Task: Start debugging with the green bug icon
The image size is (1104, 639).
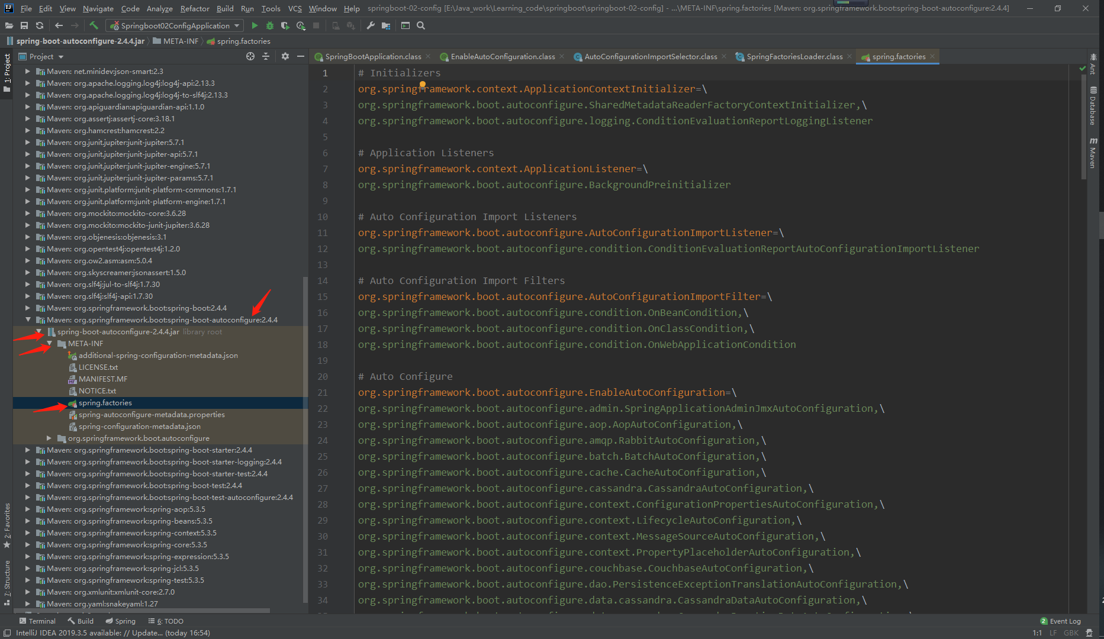Action: (270, 25)
